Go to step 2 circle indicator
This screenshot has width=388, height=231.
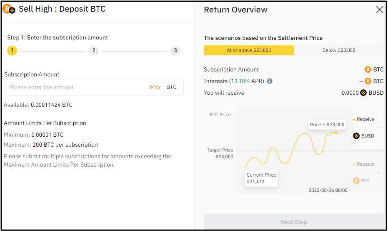94,51
